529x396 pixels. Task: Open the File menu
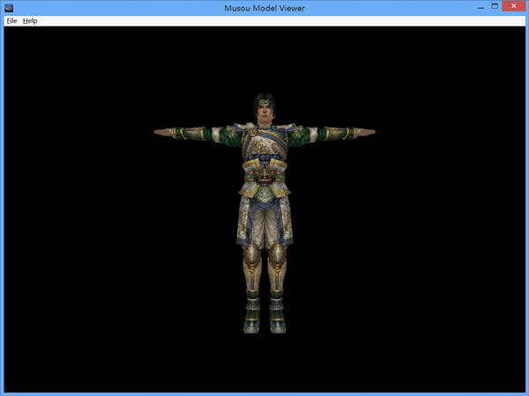11,20
